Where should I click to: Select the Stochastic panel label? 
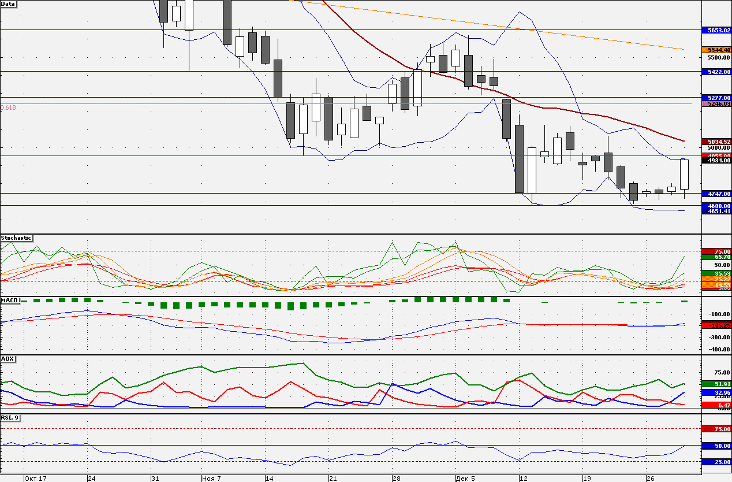[x=16, y=238]
